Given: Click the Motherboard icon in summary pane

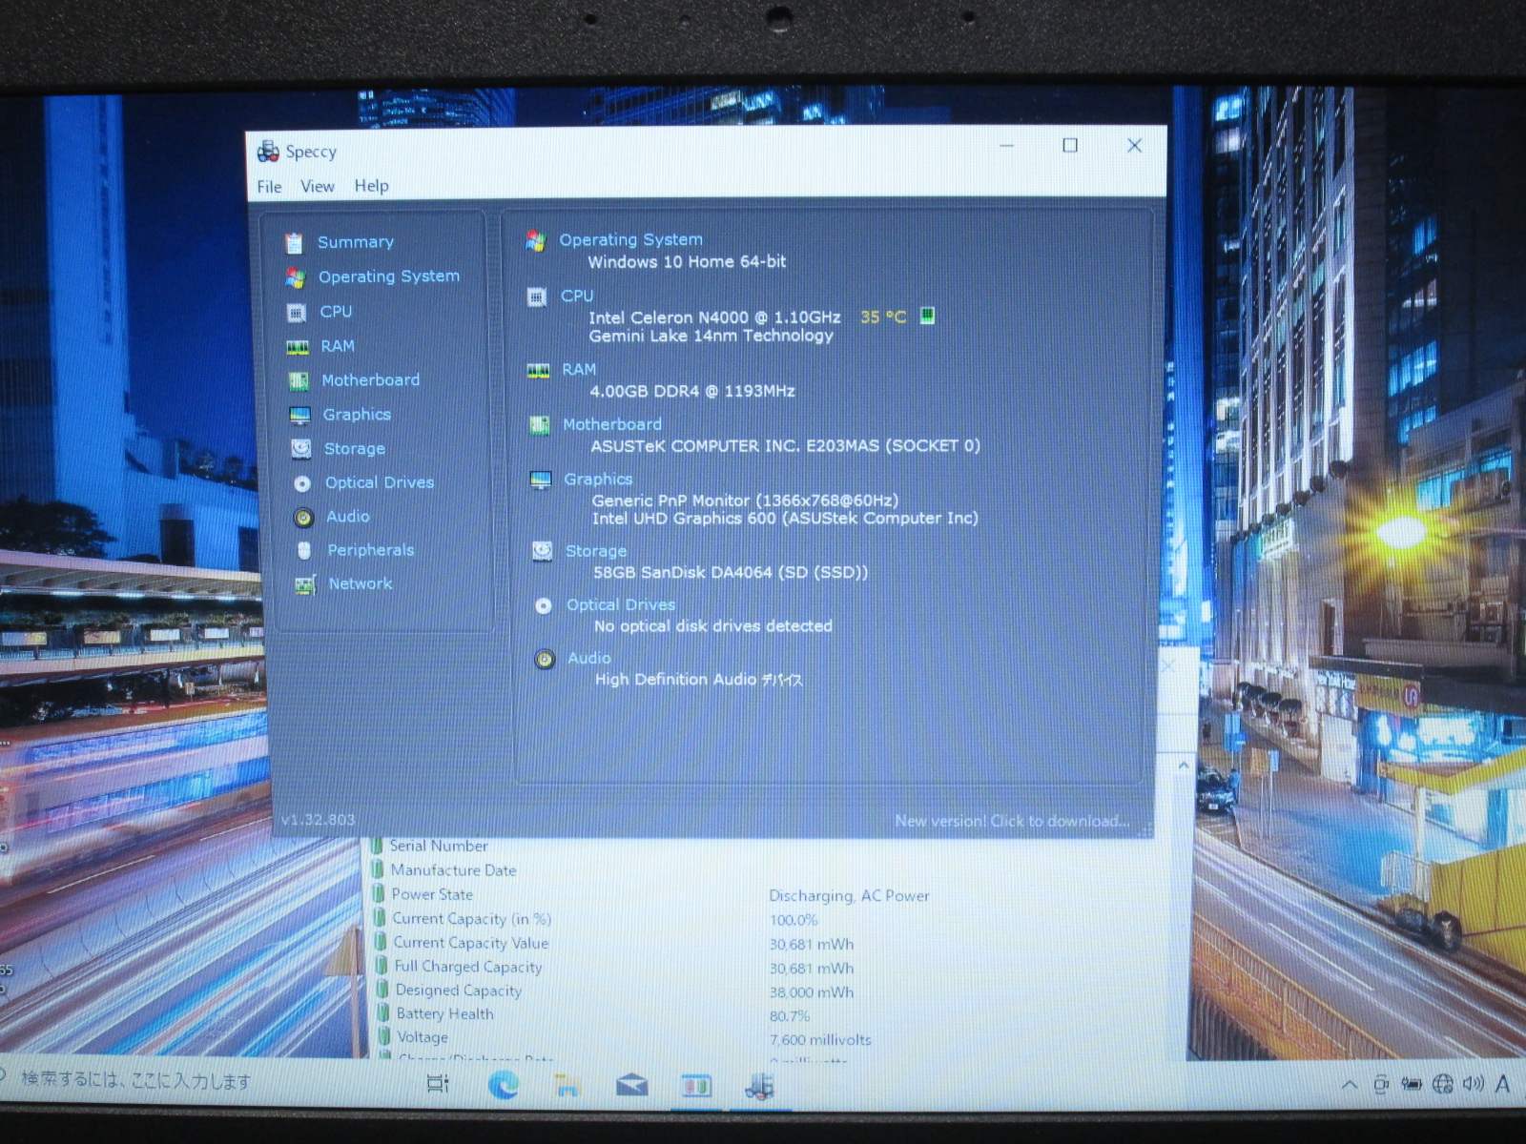Looking at the screenshot, I should 540,425.
